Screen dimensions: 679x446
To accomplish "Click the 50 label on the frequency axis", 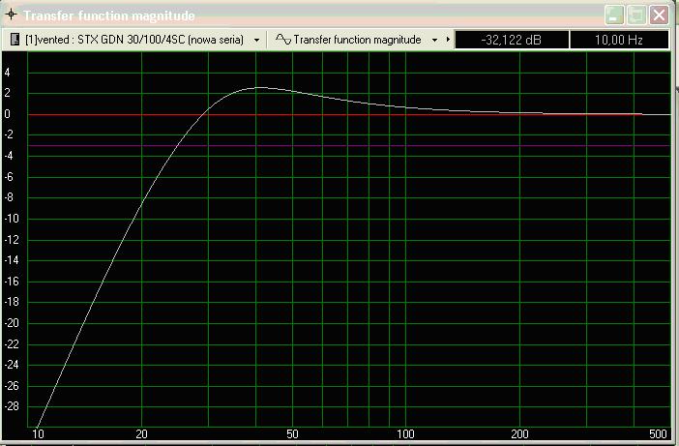I will point(292,433).
